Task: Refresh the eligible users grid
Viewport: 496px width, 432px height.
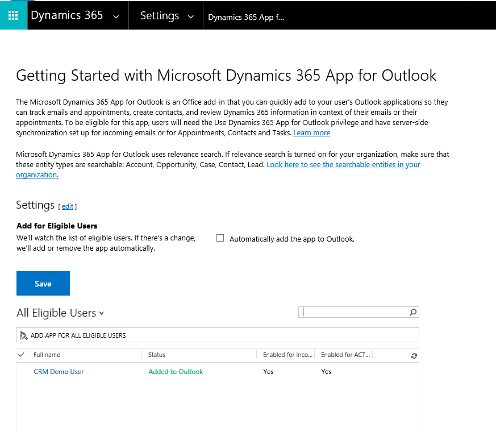Action: click(414, 356)
